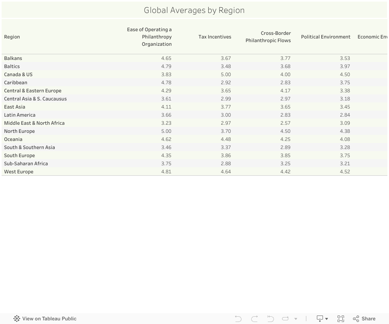This screenshot has width=389, height=324.
Task: Click the Global Averages by Region title
Action: pos(194,11)
